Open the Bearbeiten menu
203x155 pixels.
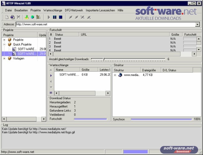[21, 10]
